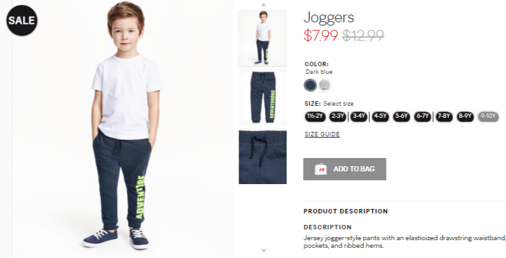Image resolution: width=506 pixels, height=258 pixels.
Task: Click the up arrow above the thumbnails
Action: [x=264, y=5]
